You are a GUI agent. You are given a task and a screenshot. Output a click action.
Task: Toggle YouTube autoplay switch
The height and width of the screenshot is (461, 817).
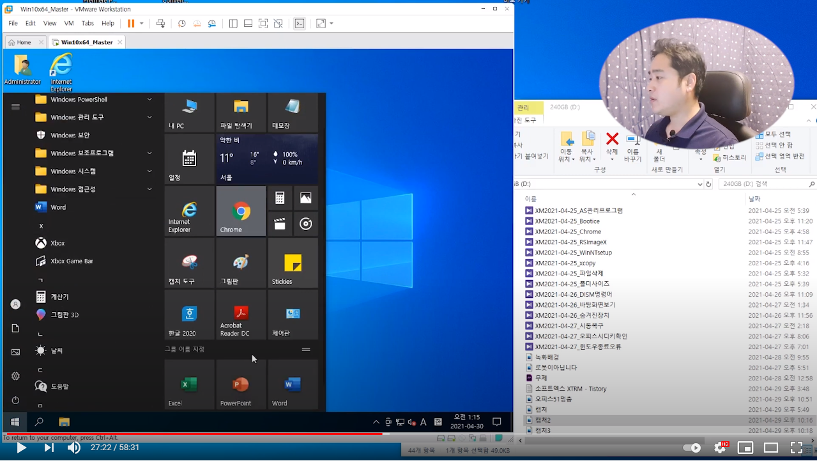pos(692,448)
